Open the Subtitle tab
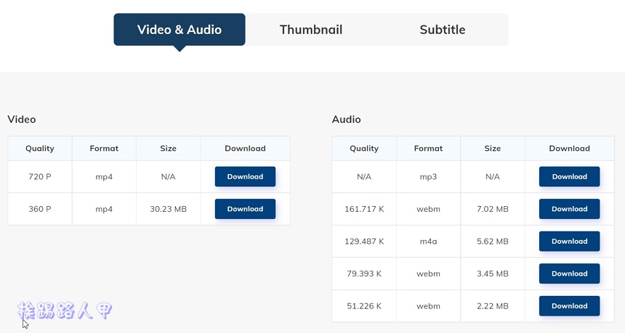Screen dimensions: 625x333 pos(443,30)
